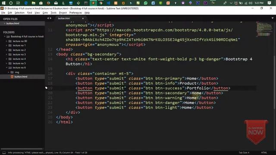Open the Find menu
Screen dimensions: 276x155
pos(30,12)
